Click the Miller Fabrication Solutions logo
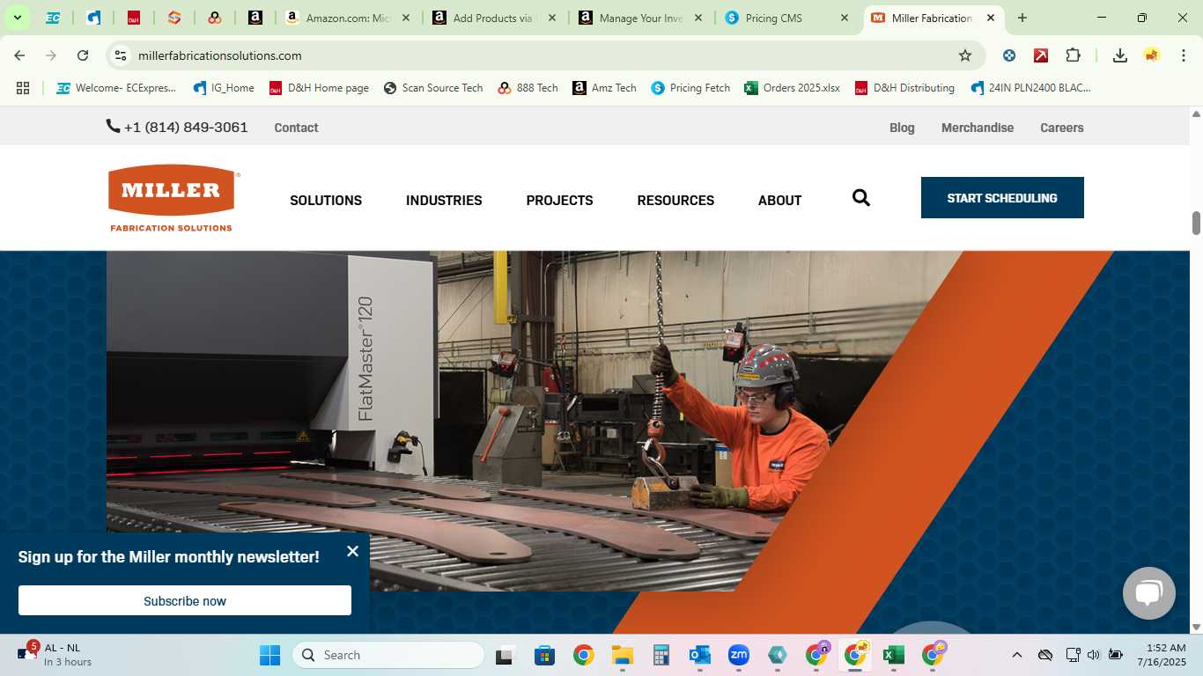The height and width of the screenshot is (676, 1203). click(173, 198)
